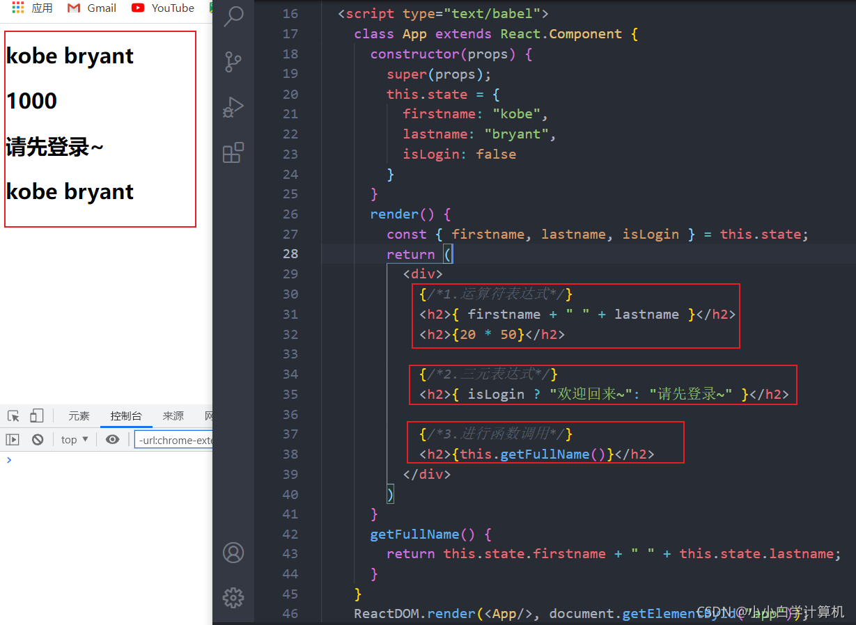Click line number 16 in editor gutter
Viewport: 856px width, 625px height.
pyautogui.click(x=290, y=14)
